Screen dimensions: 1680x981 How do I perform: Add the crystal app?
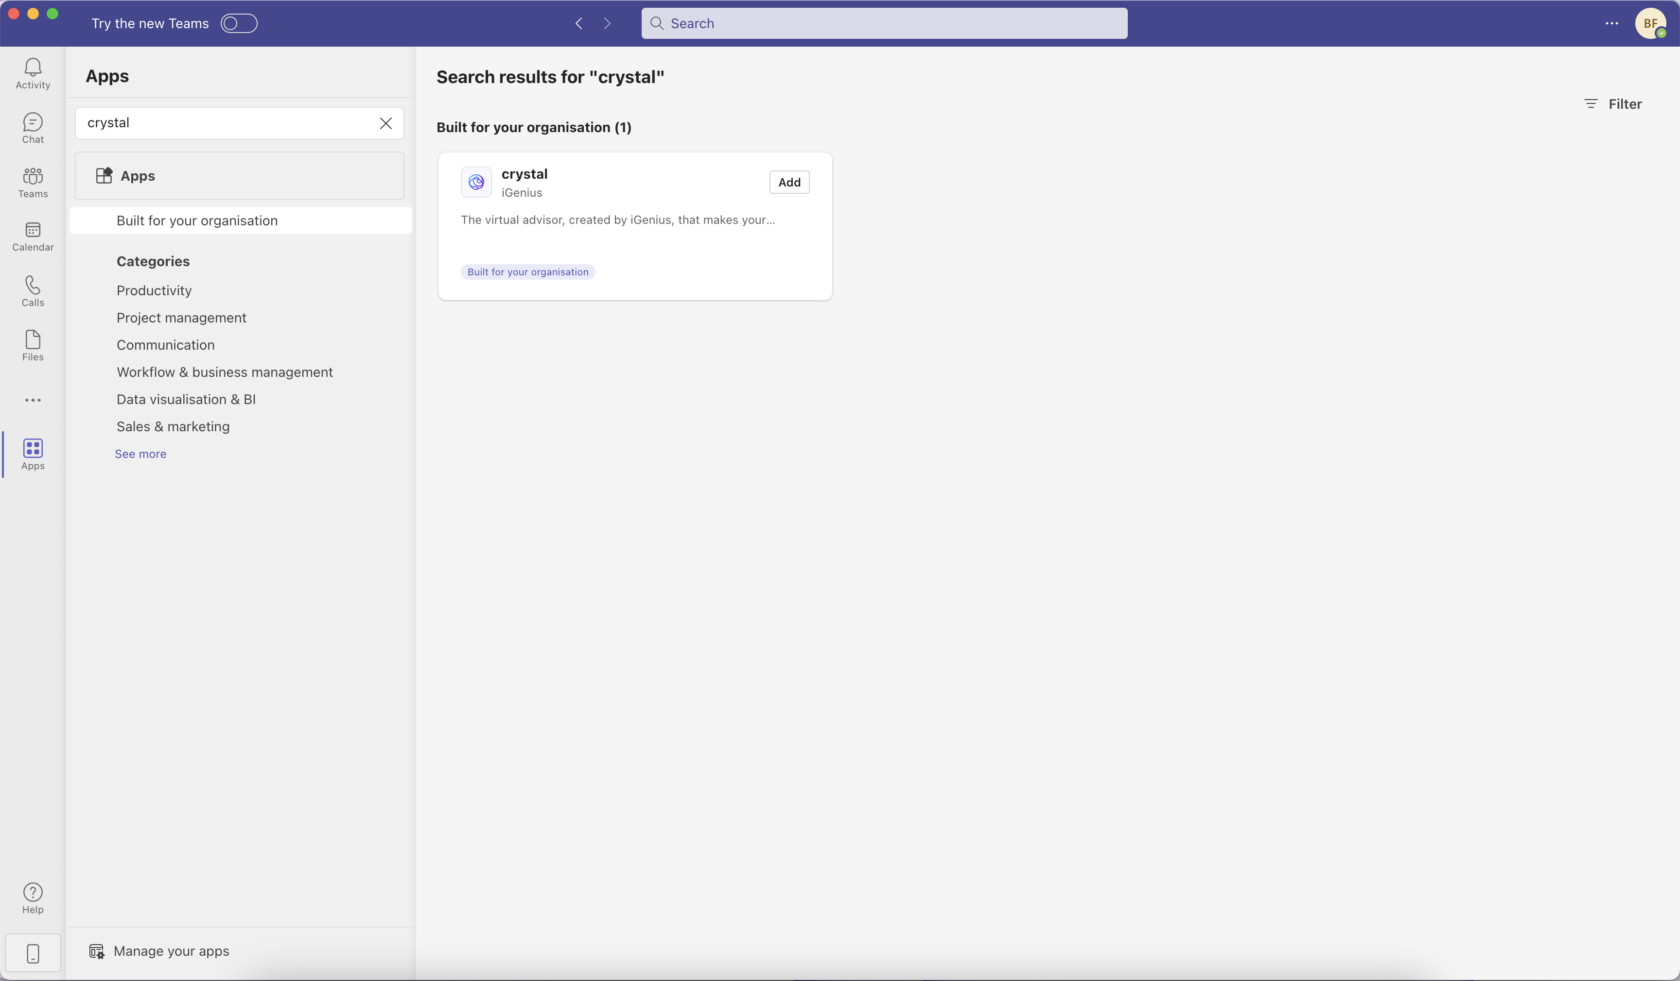tap(788, 182)
